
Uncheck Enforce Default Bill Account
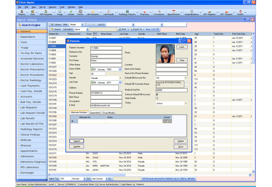click(x=157, y=94)
